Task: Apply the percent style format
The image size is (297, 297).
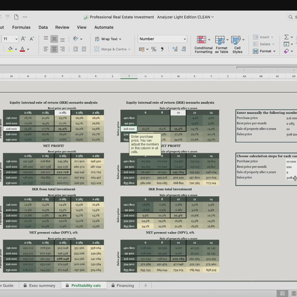Action: [153, 50]
